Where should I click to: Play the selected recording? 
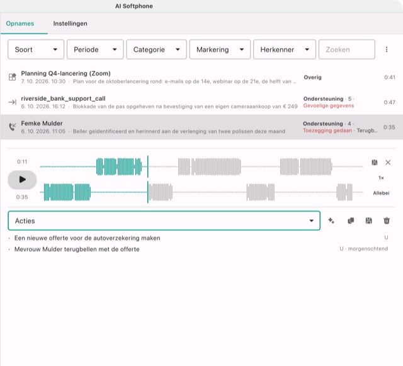[23, 180]
